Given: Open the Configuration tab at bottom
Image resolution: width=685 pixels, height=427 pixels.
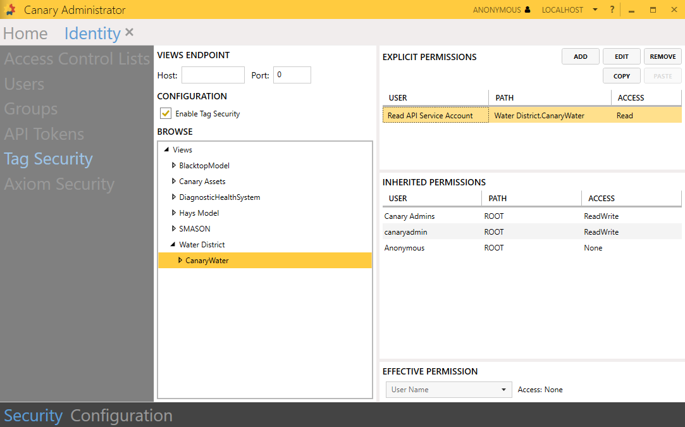Looking at the screenshot, I should [x=121, y=416].
